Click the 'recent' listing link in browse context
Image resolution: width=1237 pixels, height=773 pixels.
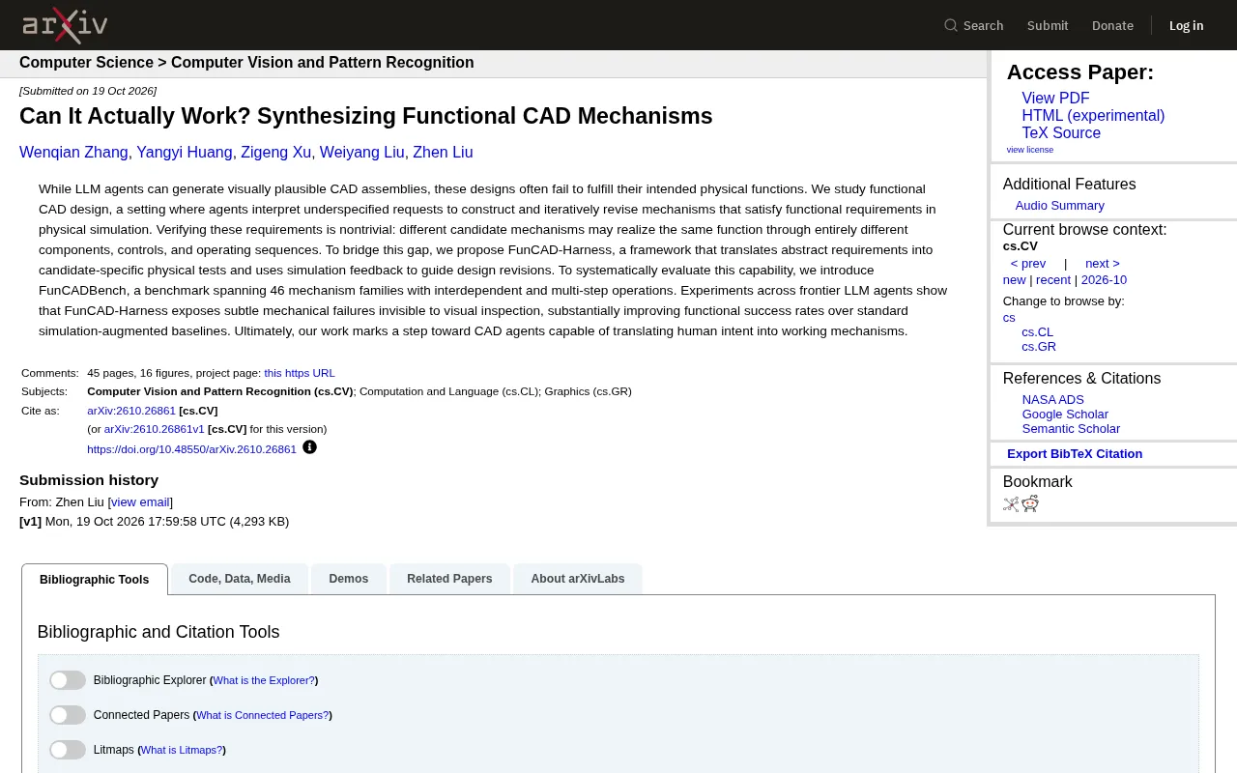pos(1053,280)
